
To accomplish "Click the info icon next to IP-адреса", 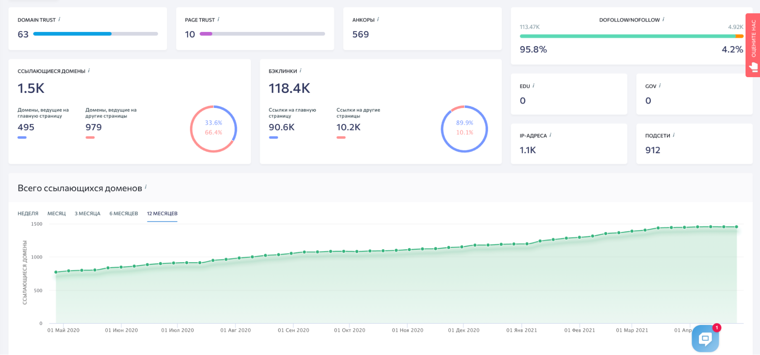I will (550, 135).
